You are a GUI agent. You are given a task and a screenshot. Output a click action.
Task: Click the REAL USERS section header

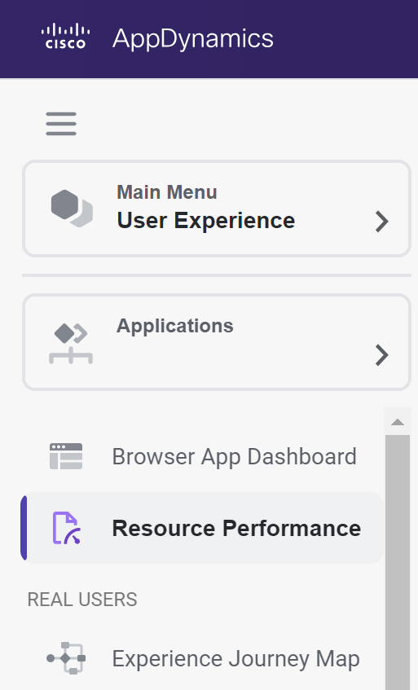click(82, 600)
